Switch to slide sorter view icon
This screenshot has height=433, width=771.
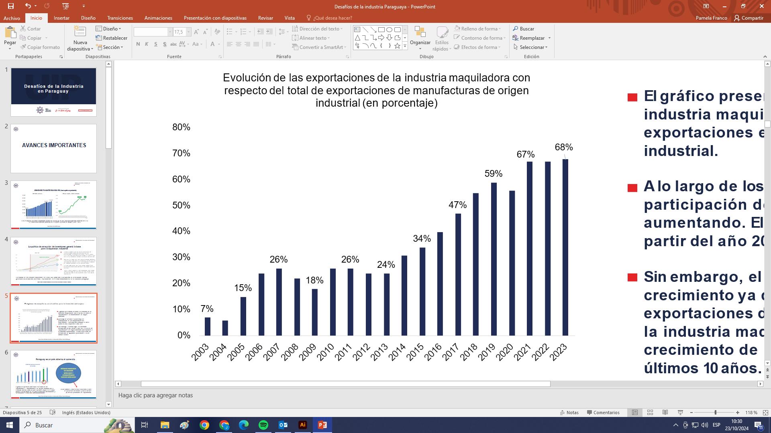pyautogui.click(x=650, y=413)
